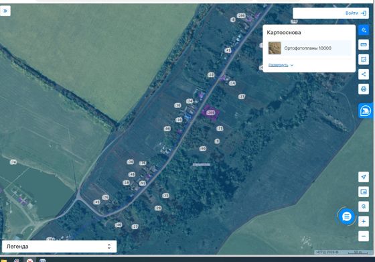
Task: Zoom in with the plus button
Action: (364, 222)
